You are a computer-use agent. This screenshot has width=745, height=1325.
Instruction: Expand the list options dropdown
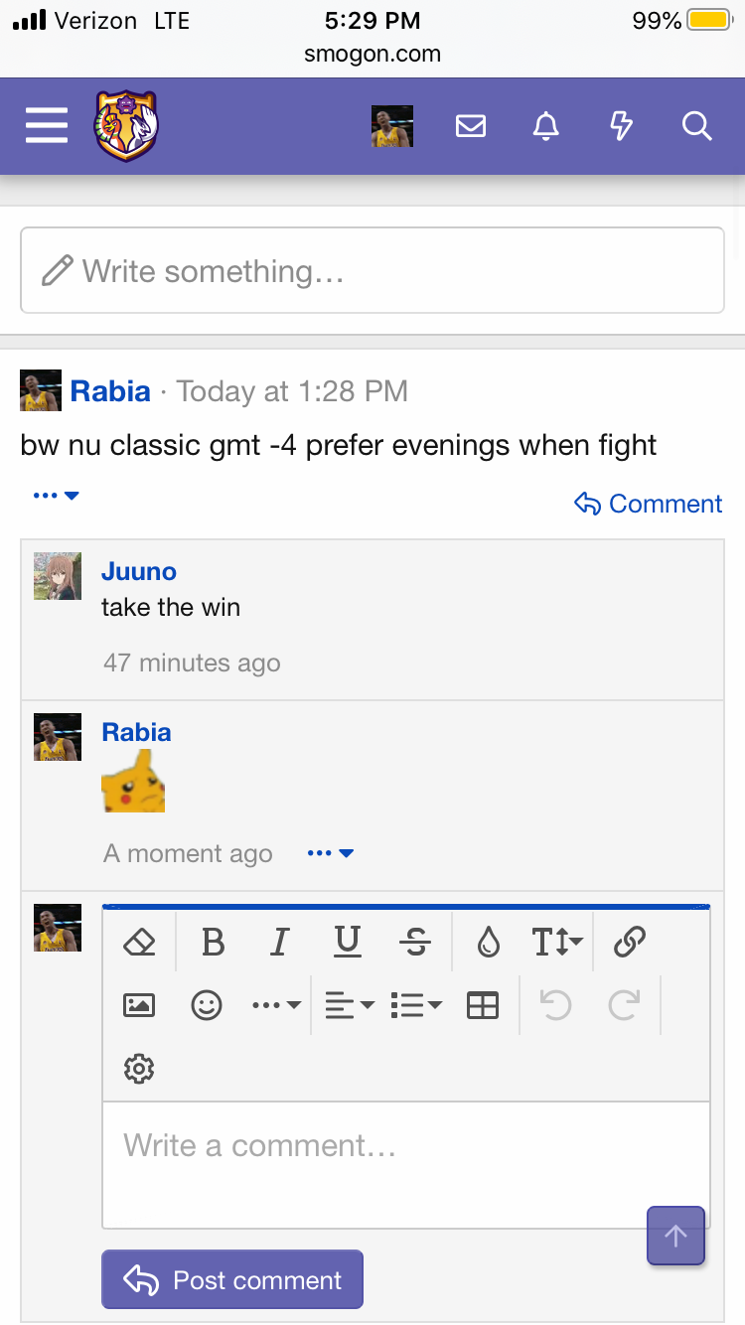tap(417, 1005)
